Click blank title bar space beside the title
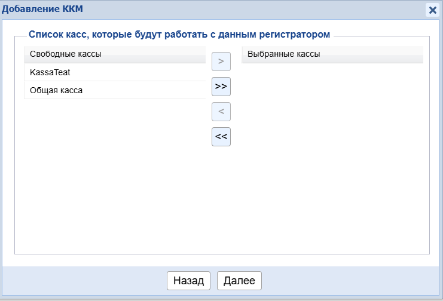The image size is (443, 301). pos(239,9)
